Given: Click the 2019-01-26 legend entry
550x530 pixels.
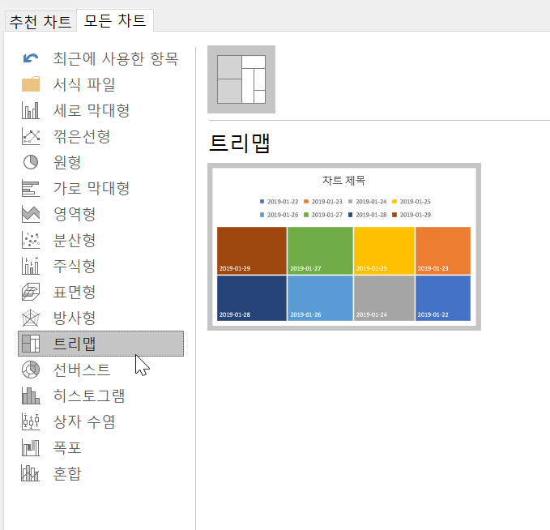Looking at the screenshot, I should click(279, 215).
